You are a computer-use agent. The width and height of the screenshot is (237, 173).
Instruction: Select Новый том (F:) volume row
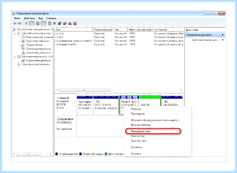click(x=119, y=44)
